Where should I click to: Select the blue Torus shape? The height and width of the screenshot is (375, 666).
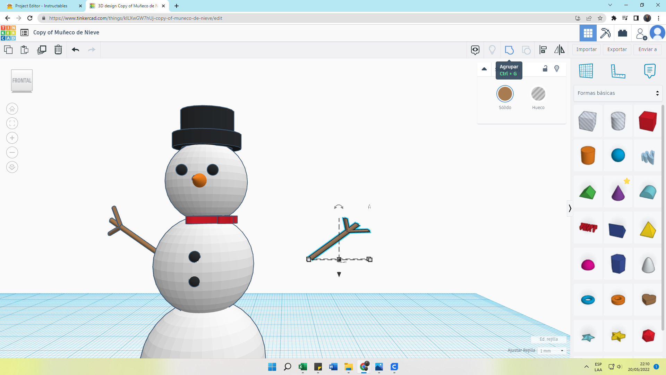(x=588, y=300)
